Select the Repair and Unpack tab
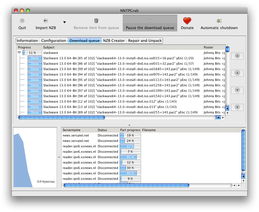Screen dimensions: 259x212 tap(145, 40)
